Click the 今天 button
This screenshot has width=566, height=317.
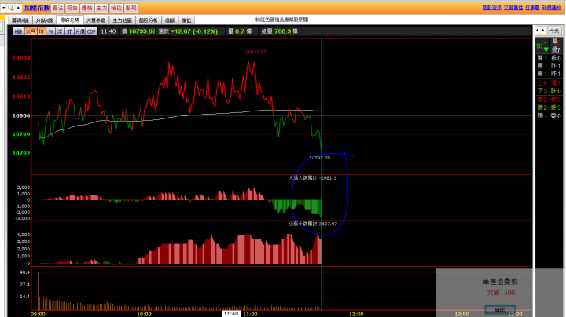point(554,31)
